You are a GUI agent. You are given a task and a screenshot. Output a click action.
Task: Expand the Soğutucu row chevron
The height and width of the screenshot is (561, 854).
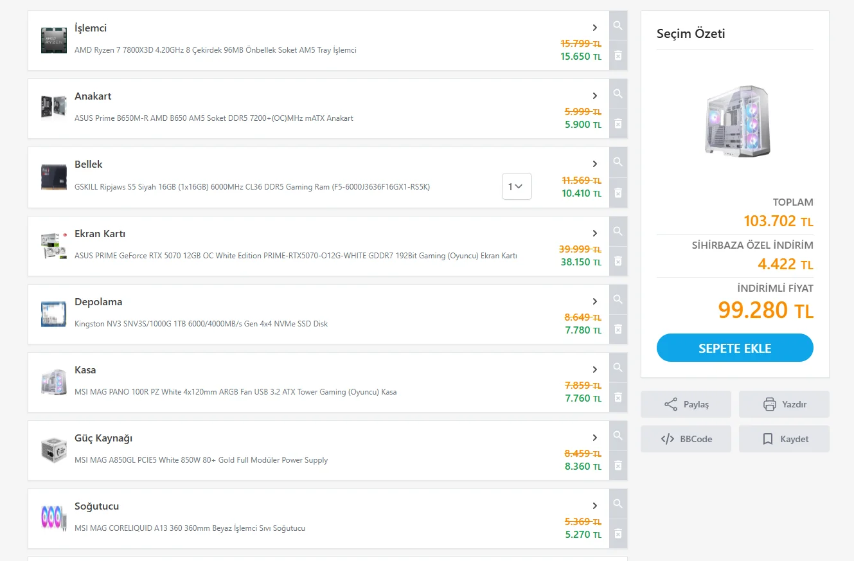click(x=595, y=506)
